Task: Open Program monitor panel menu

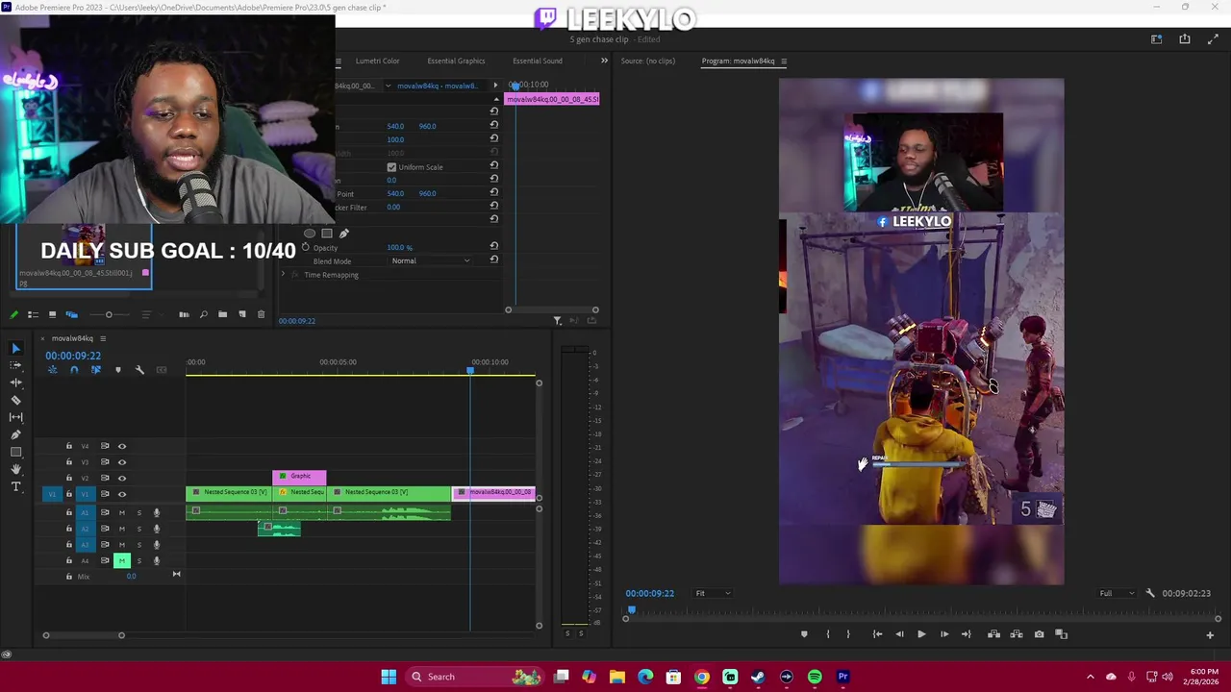Action: pyautogui.click(x=784, y=62)
